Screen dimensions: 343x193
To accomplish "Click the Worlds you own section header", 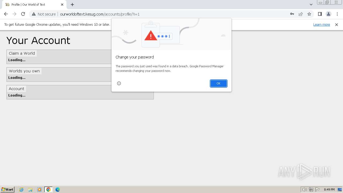I will point(24,71).
